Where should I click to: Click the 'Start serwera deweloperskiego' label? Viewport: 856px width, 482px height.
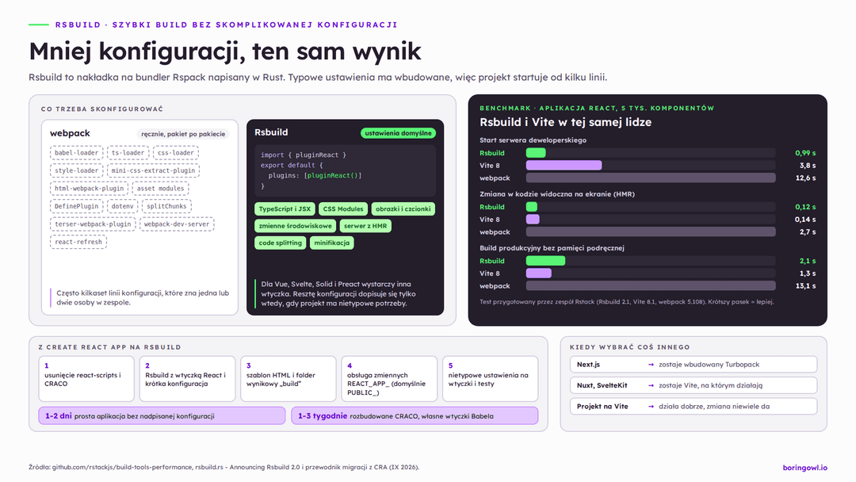point(533,140)
